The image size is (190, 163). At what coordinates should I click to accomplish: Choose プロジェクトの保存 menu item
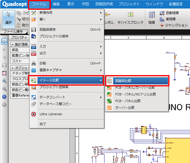click(x=67, y=36)
